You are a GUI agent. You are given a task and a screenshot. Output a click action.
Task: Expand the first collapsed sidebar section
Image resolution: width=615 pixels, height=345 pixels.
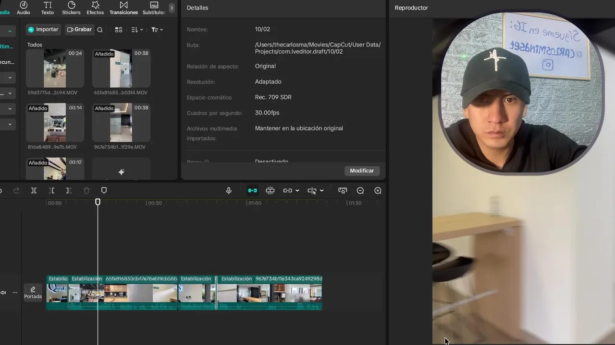tap(10, 78)
